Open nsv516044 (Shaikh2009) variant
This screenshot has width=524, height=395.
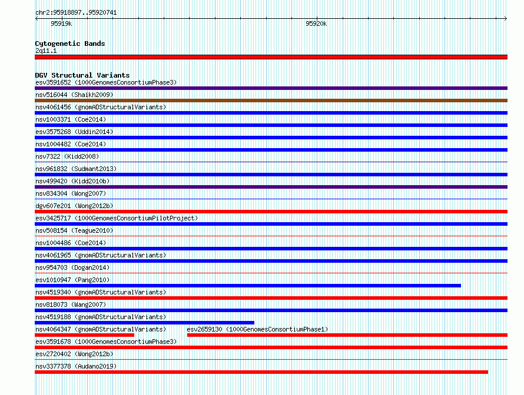[x=74, y=95]
